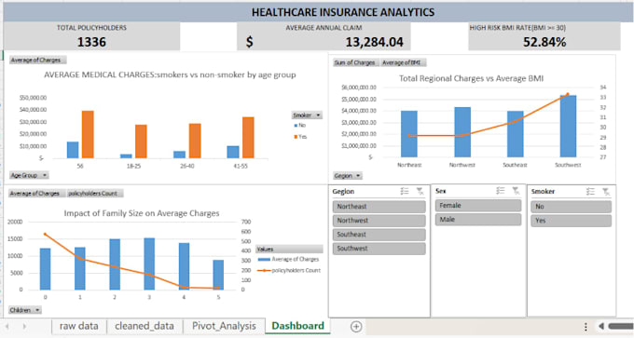Toggle multi-select in Sex slicer
Screen dimensions: 634x338
pyautogui.click(x=501, y=191)
